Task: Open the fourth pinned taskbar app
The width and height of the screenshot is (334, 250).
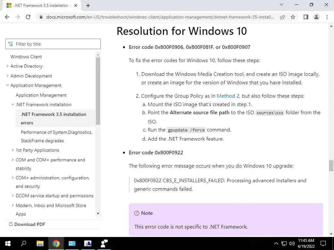Action: [x=88, y=243]
